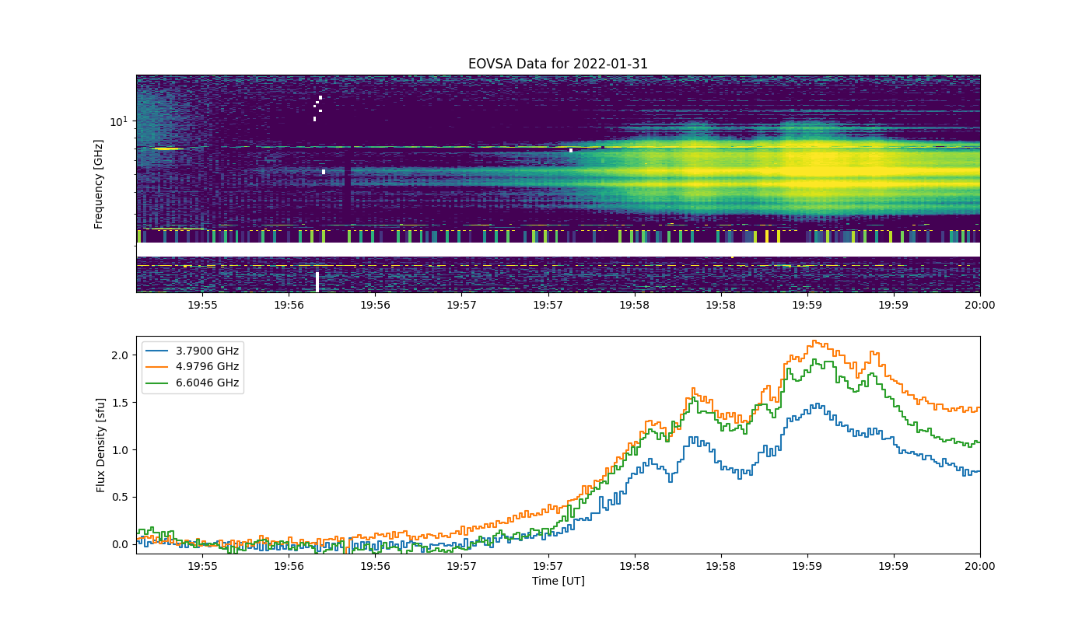Click the green line swatch in the legend
Screen dimensions: 1089x622
coord(156,383)
